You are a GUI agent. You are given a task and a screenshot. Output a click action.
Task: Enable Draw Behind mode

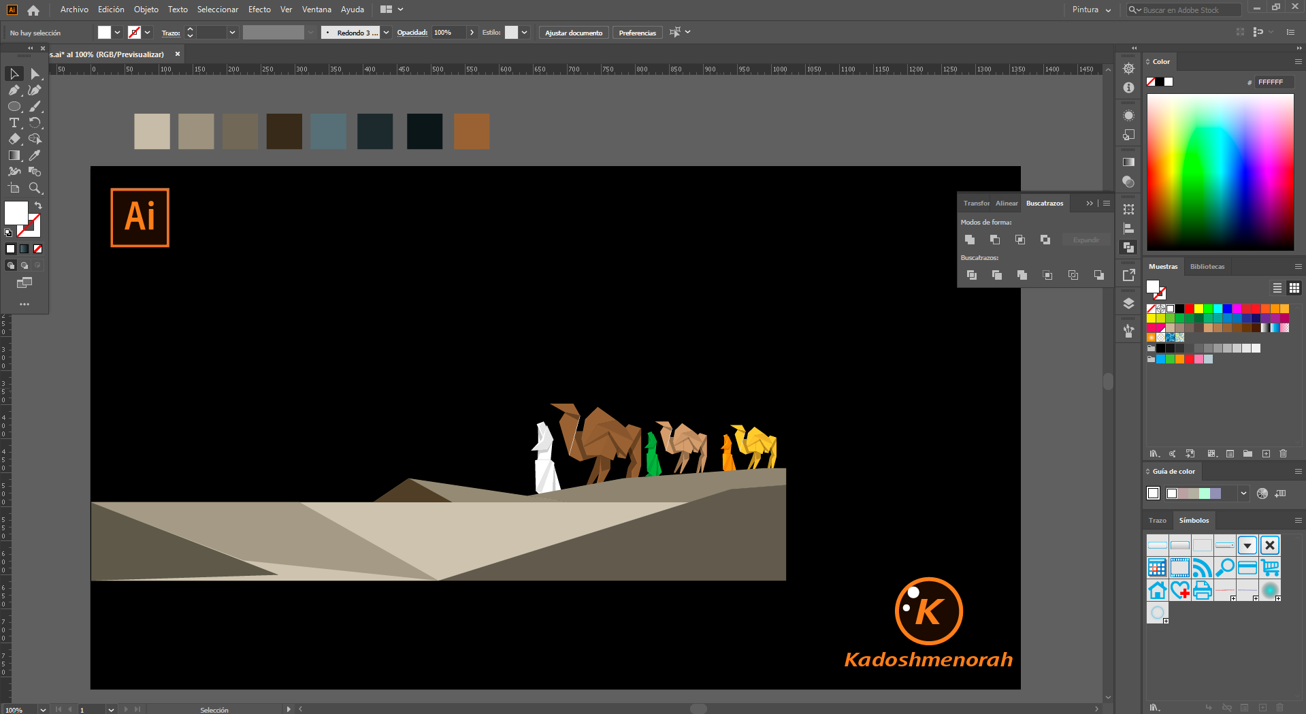pyautogui.click(x=25, y=265)
